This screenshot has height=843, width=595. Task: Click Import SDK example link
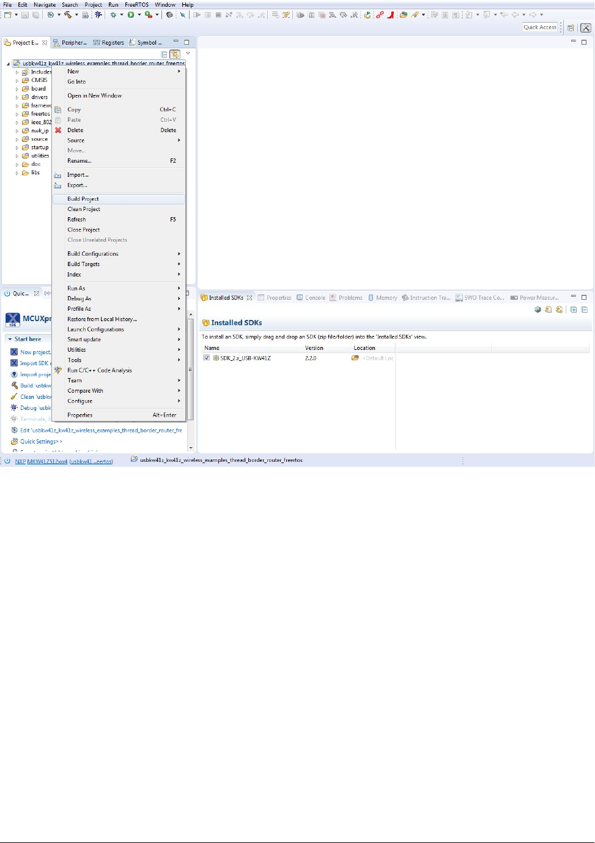pyautogui.click(x=35, y=363)
